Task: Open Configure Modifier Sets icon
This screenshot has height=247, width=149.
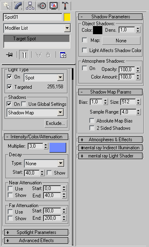Action: tap(63, 55)
